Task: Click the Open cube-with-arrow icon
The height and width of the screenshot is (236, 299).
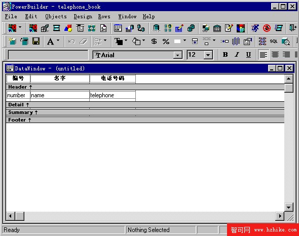Action: coord(24,41)
